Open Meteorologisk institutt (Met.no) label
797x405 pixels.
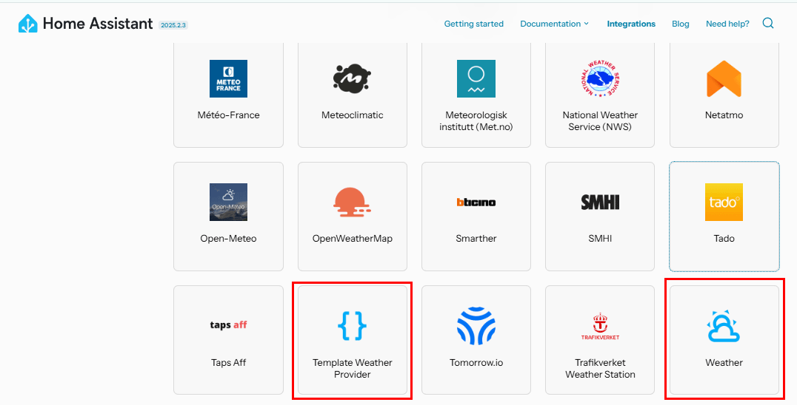tap(476, 121)
